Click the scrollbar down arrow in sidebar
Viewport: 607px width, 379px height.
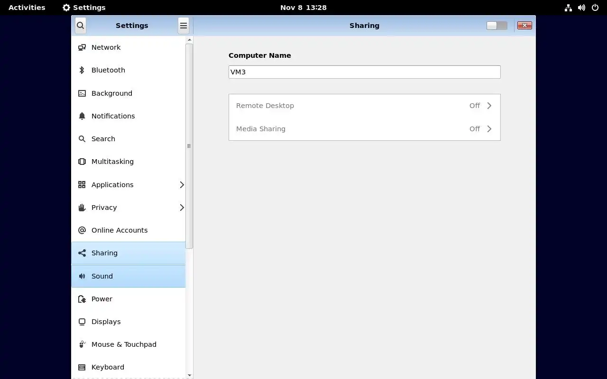click(189, 375)
